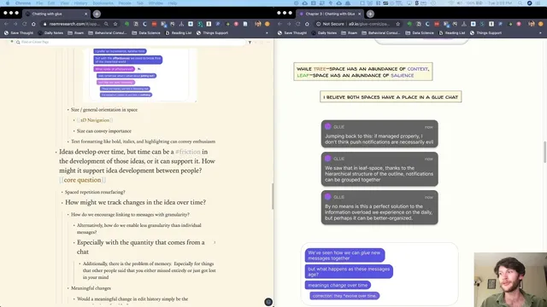Click the embedded chat screenshot in Roam
The image size is (547, 307).
pyautogui.click(x=140, y=75)
